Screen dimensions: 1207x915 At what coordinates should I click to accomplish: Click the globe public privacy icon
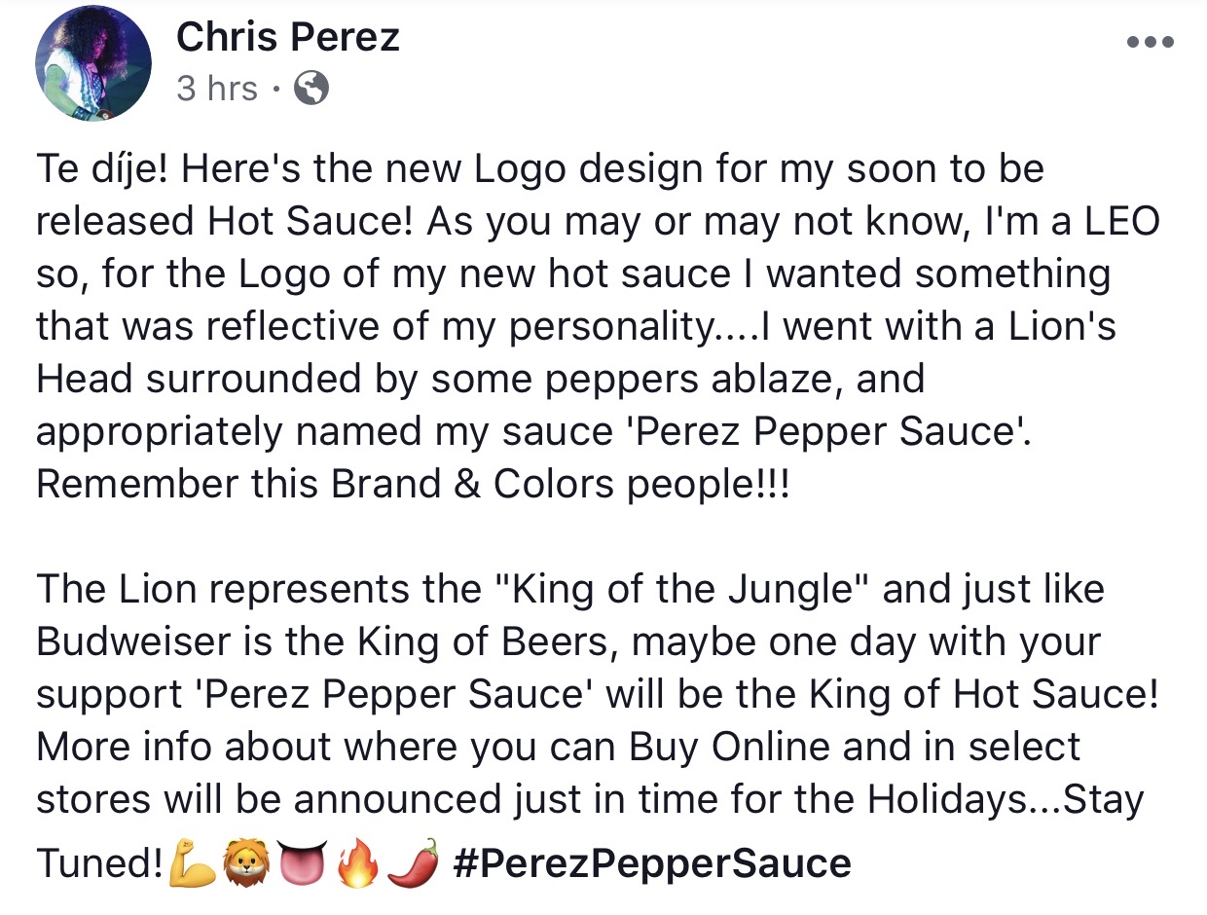(311, 90)
